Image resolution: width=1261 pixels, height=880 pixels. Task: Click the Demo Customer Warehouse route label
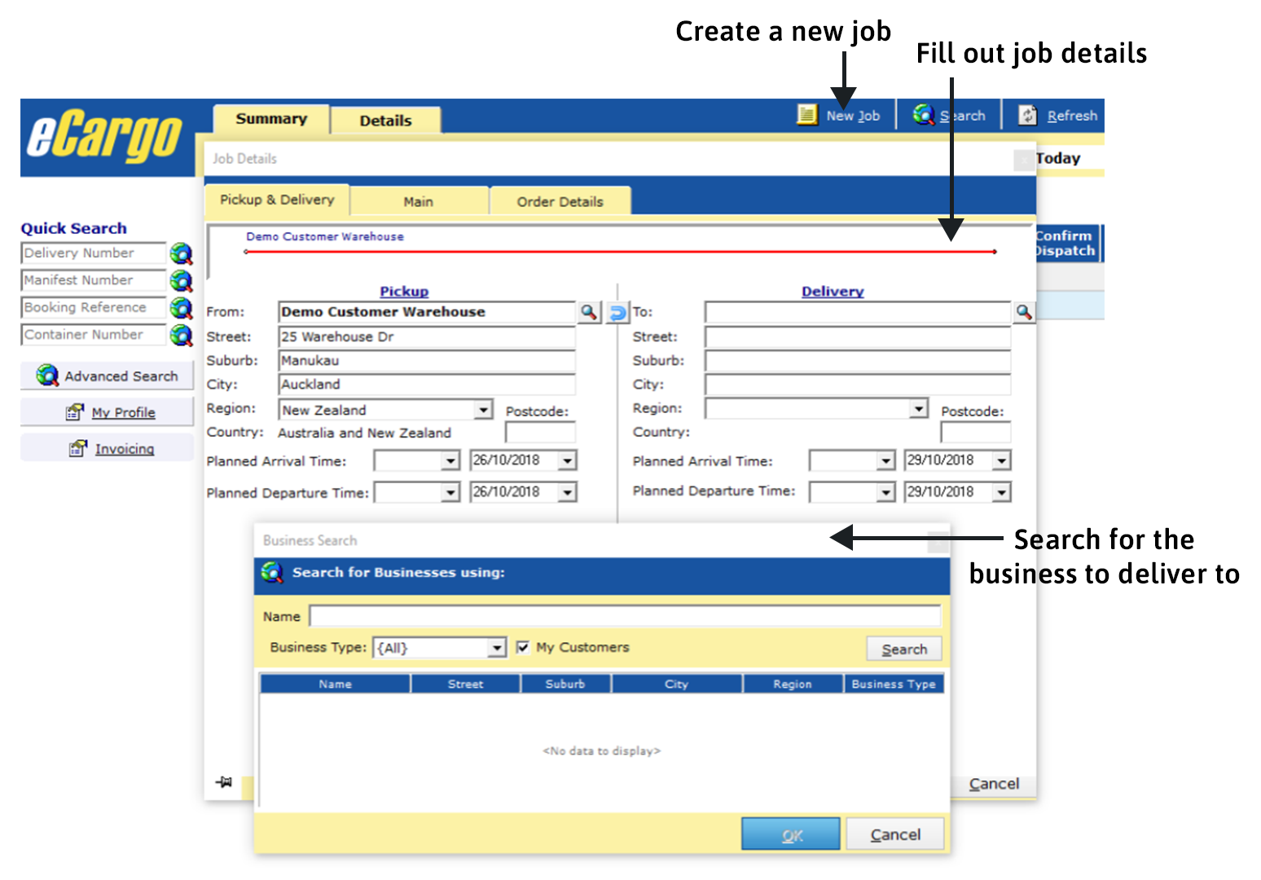[x=325, y=236]
